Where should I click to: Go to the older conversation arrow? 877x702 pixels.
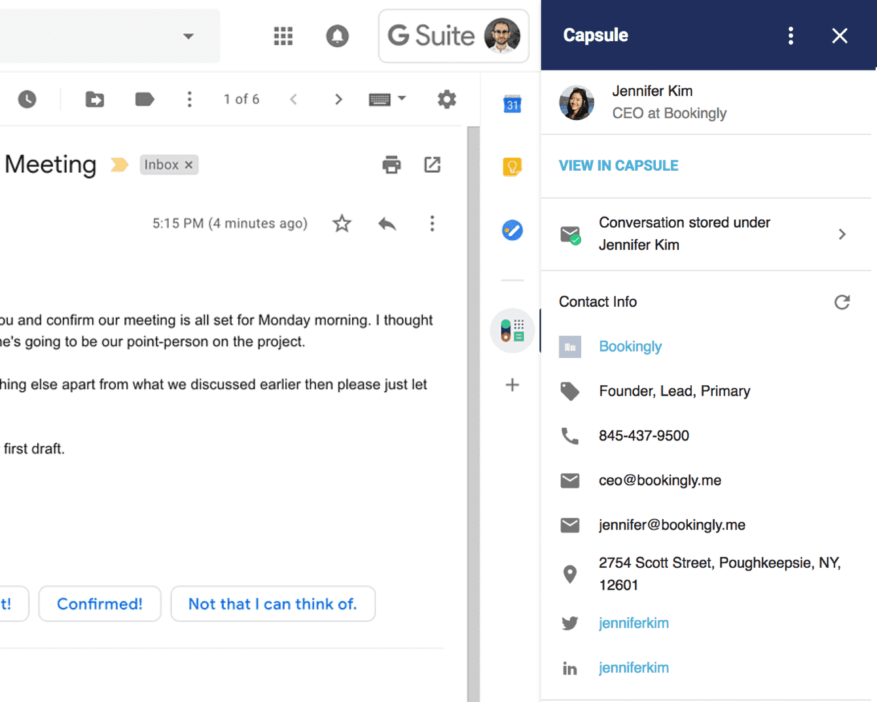338,99
